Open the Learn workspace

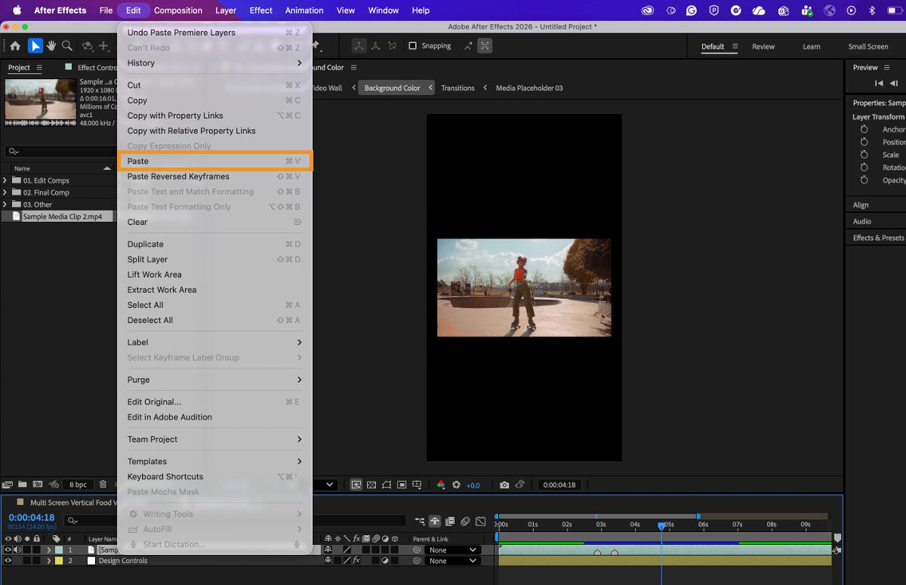click(812, 46)
